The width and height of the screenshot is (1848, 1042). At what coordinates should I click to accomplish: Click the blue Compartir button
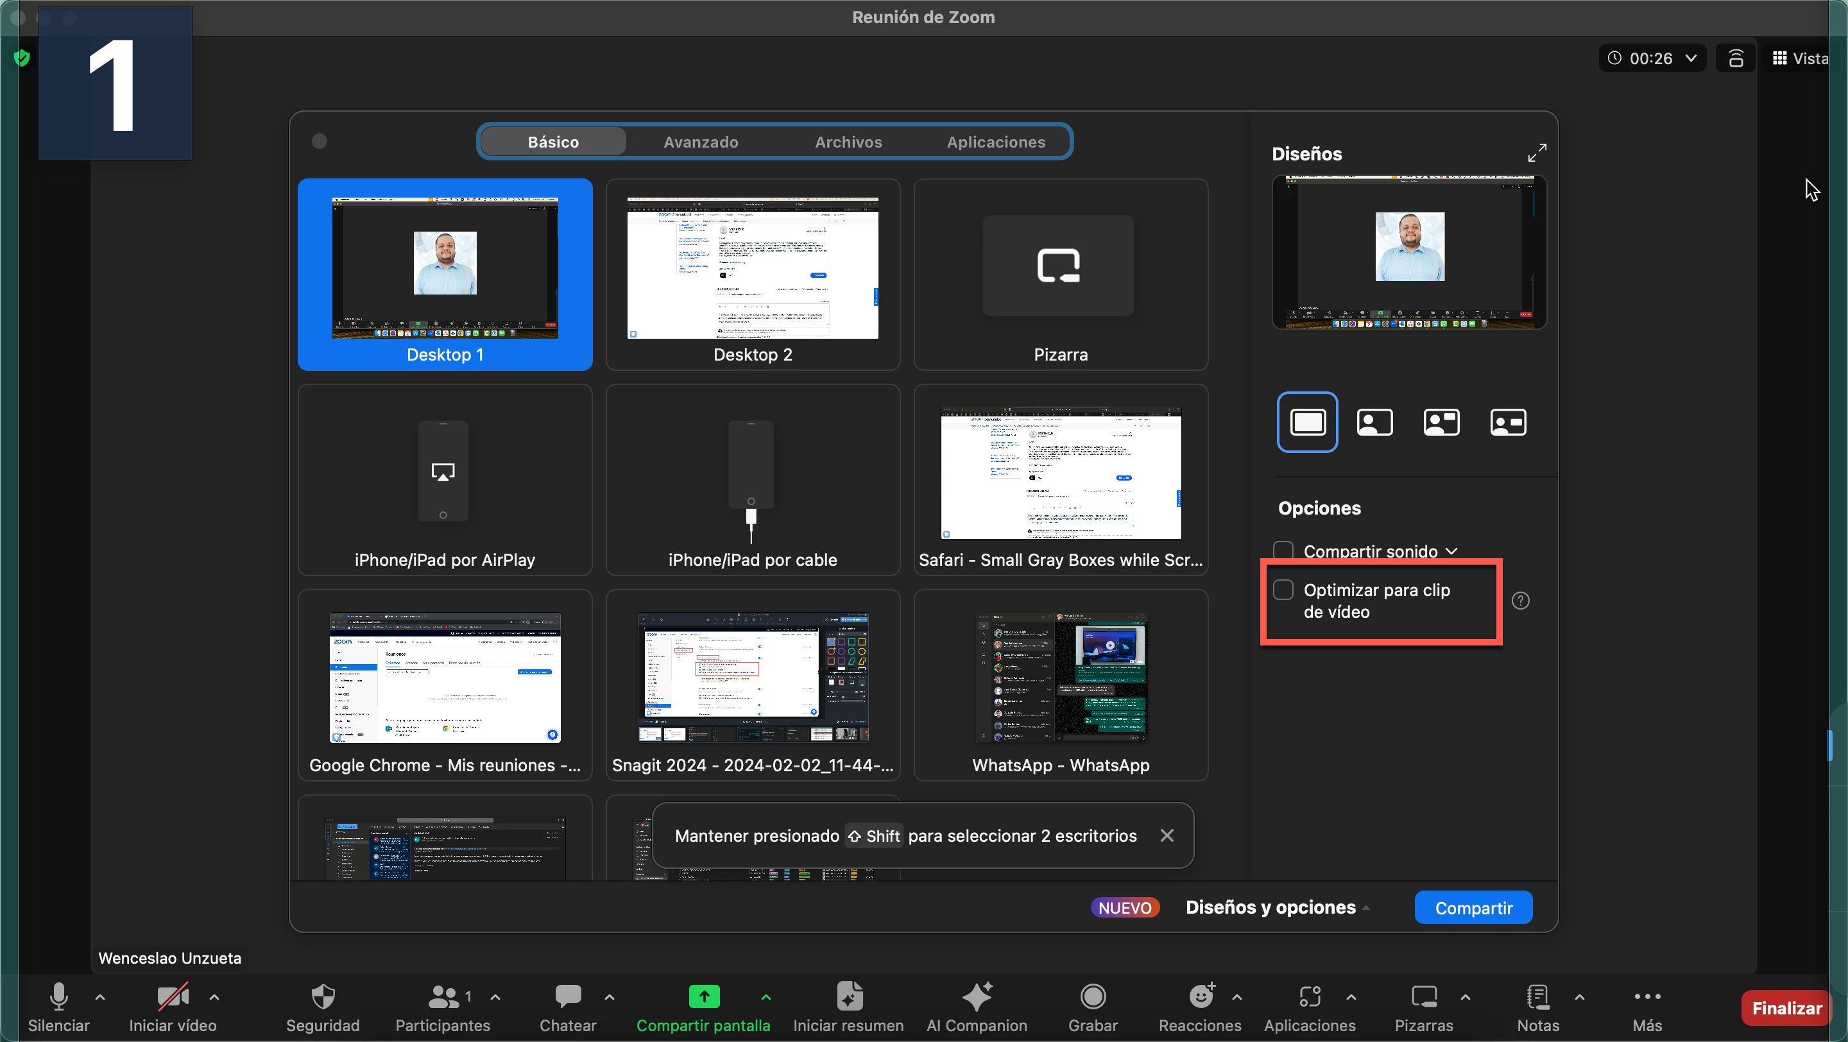(1473, 908)
